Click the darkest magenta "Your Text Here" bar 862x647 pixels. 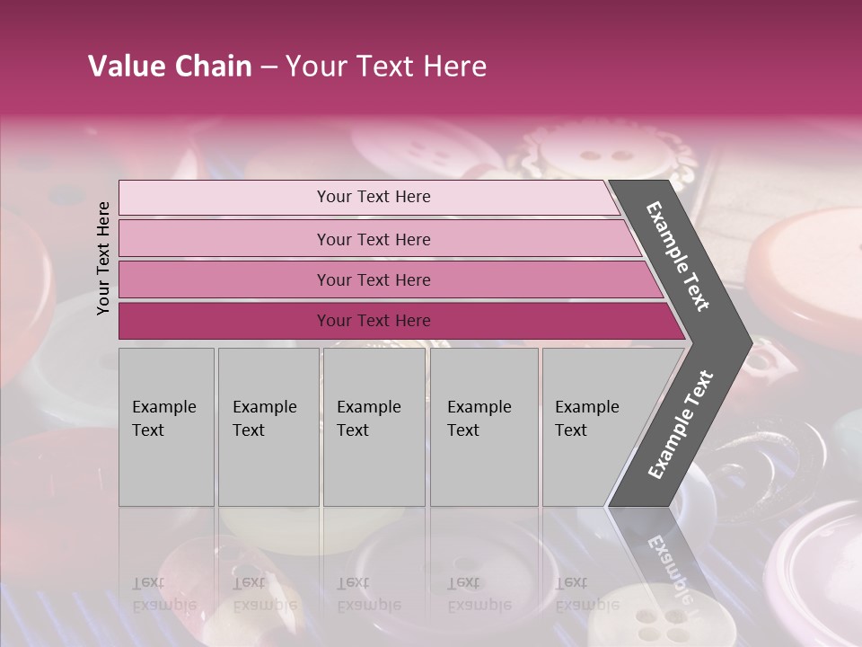374,321
